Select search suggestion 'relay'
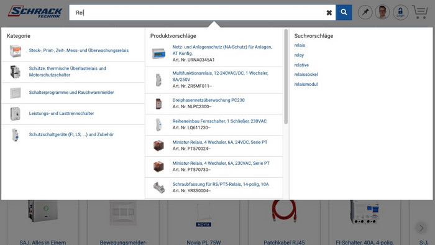435x245 pixels. click(x=299, y=55)
